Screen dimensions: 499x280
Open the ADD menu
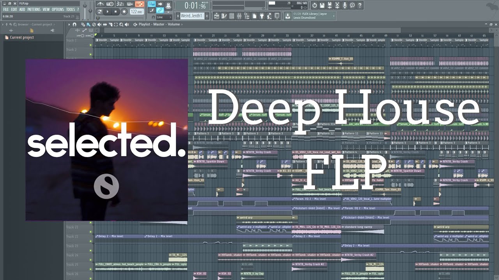(22, 9)
